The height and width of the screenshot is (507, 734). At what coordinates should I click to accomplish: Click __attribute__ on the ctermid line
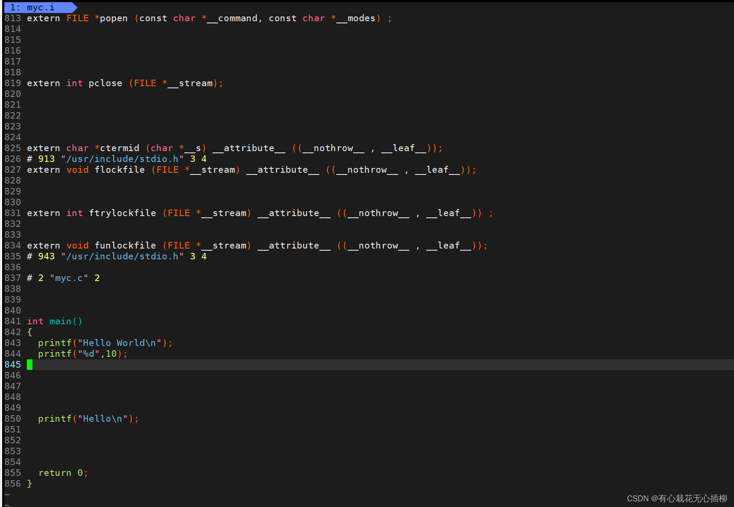249,148
